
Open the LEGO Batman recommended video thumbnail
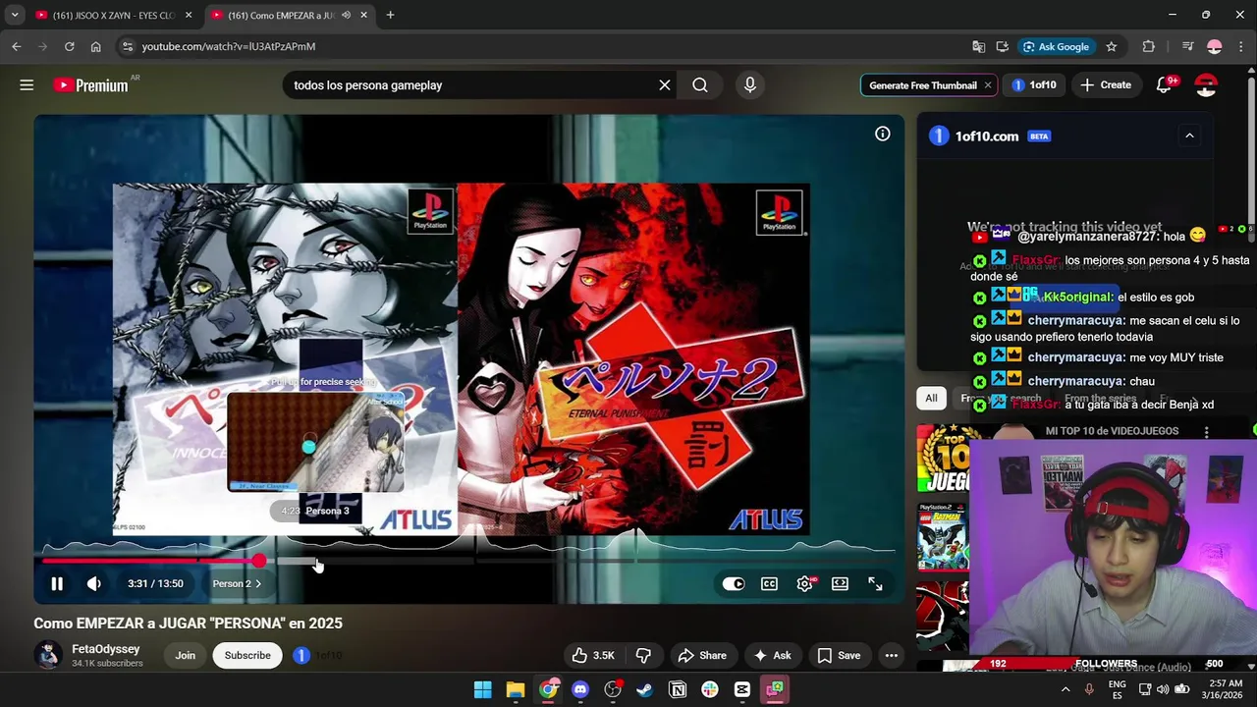click(942, 537)
